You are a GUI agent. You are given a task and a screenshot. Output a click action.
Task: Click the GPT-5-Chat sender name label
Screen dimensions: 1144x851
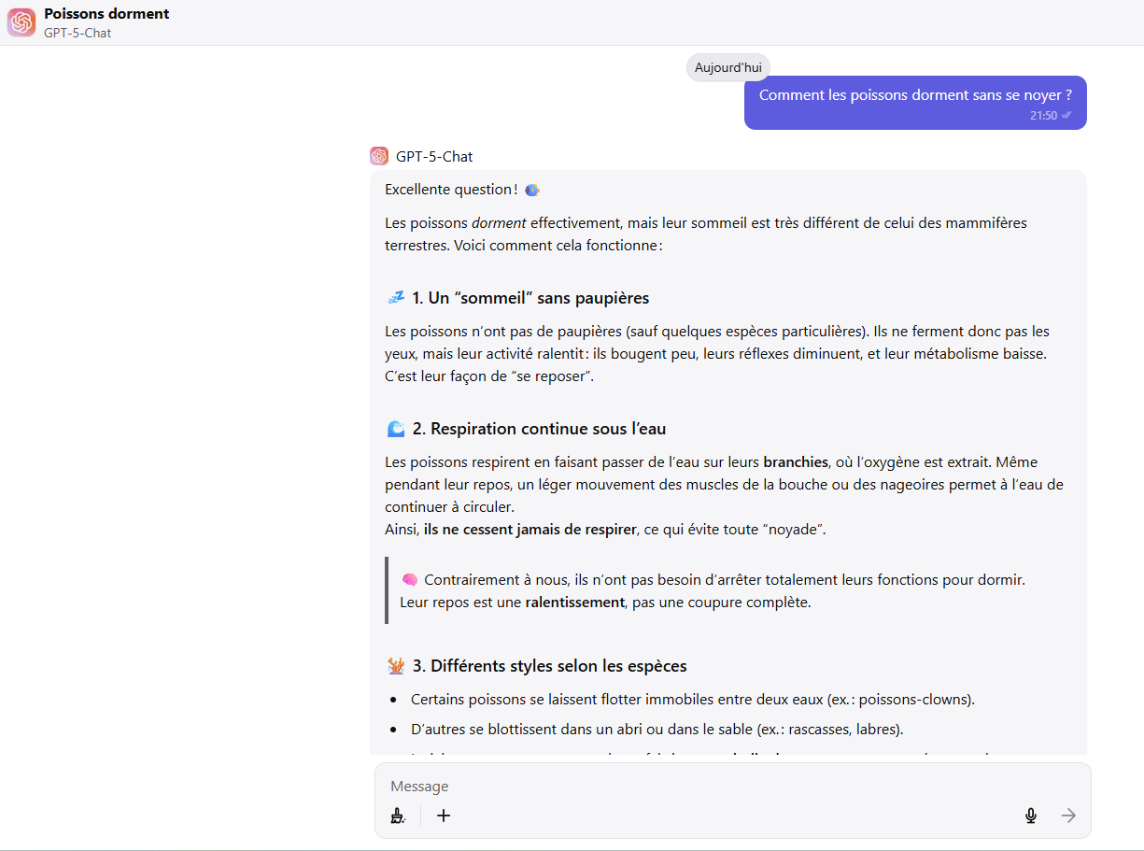pyautogui.click(x=434, y=156)
